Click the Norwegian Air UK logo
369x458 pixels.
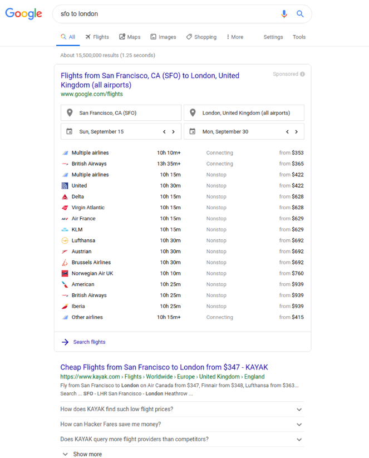pos(65,273)
